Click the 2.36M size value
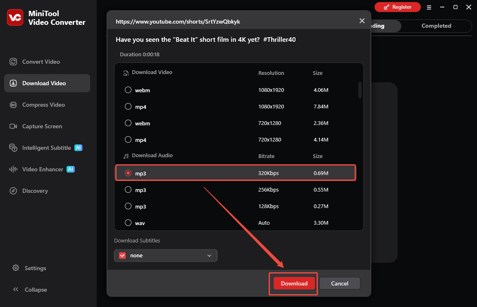This screenshot has width=477, height=307. (x=321, y=123)
